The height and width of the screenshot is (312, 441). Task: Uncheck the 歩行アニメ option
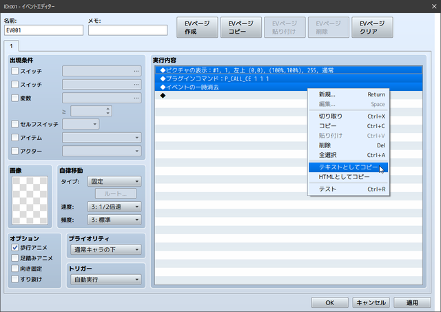click(15, 248)
